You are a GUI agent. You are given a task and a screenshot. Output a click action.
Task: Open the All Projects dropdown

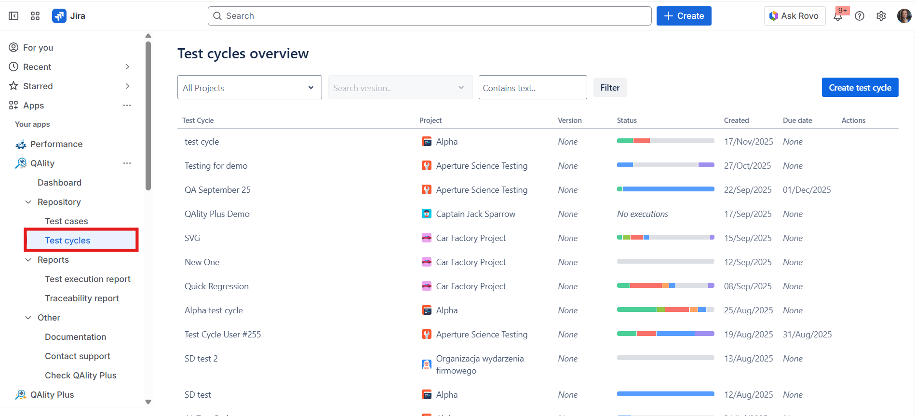click(250, 87)
